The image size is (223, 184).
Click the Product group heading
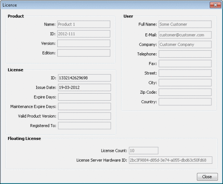pos(16,16)
